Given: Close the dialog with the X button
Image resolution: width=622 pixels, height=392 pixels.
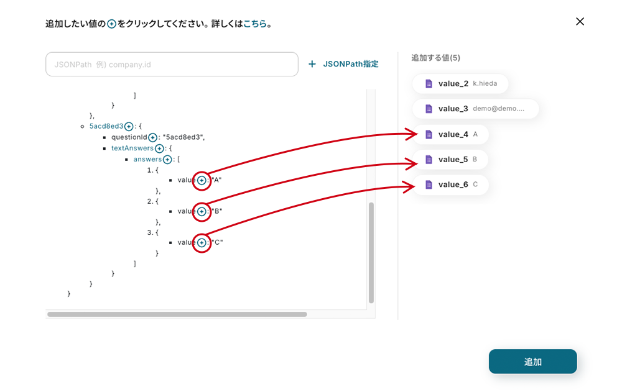Looking at the screenshot, I should pos(580,21).
